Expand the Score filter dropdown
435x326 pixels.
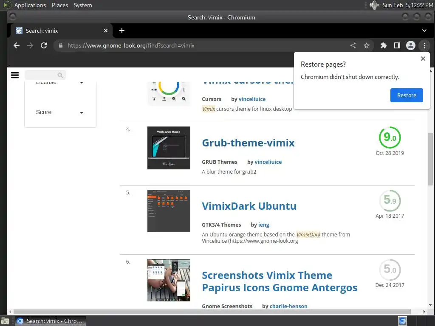pyautogui.click(x=59, y=112)
